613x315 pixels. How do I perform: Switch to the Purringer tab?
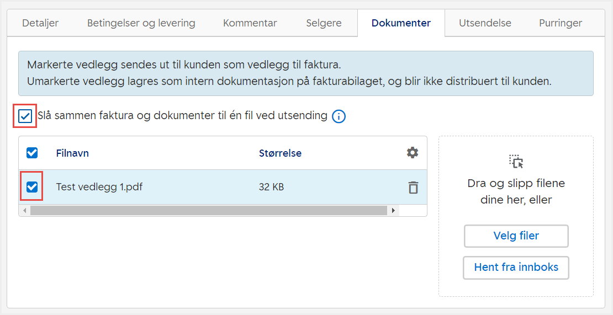coord(561,23)
